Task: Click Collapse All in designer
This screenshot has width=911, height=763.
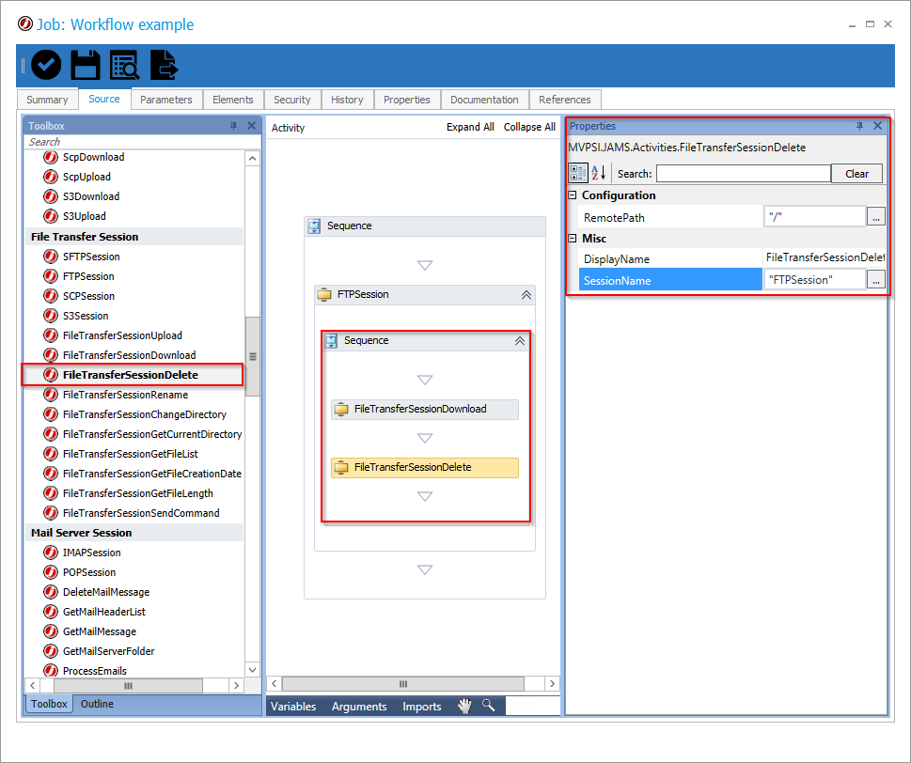Action: coord(529,127)
